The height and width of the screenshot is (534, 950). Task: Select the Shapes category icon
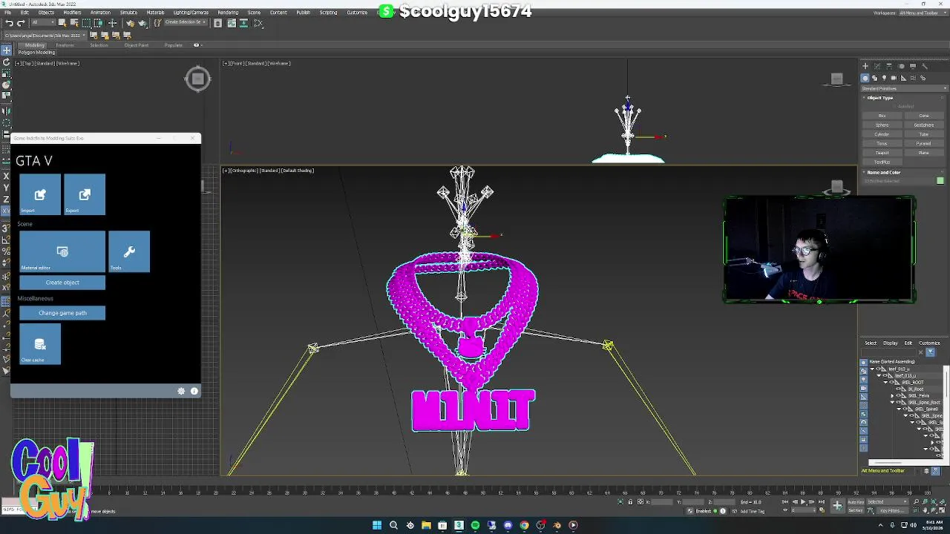[x=875, y=78]
